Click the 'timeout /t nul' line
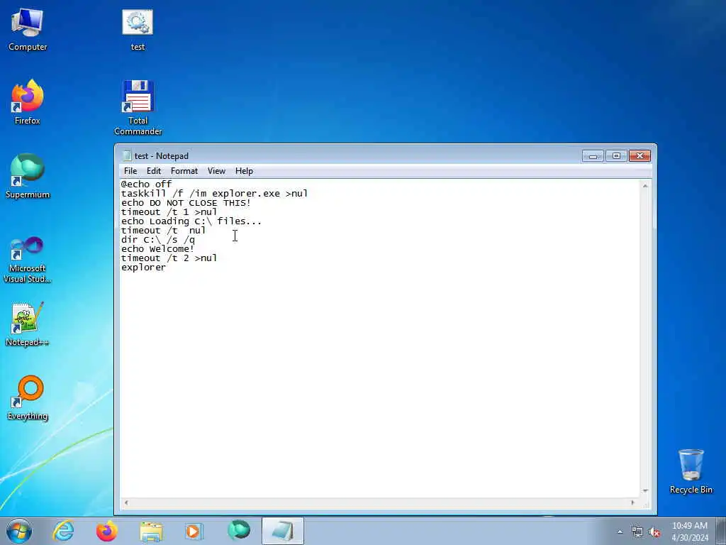 coord(164,231)
